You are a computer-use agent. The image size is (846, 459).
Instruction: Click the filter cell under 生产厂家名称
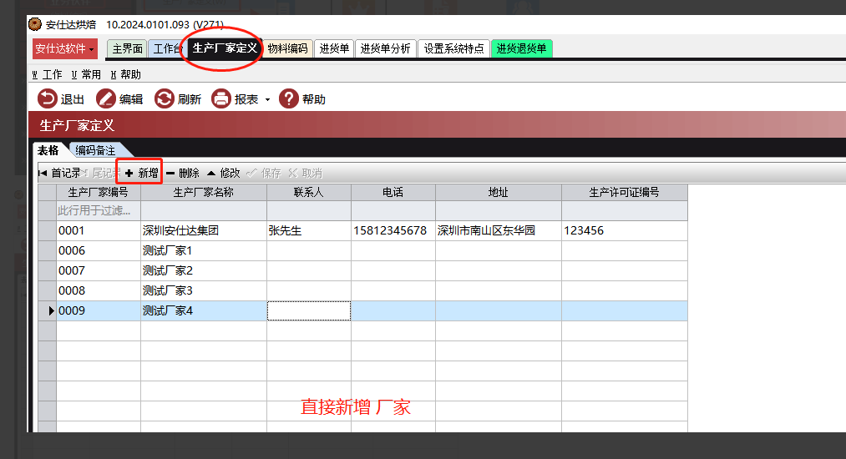click(204, 211)
